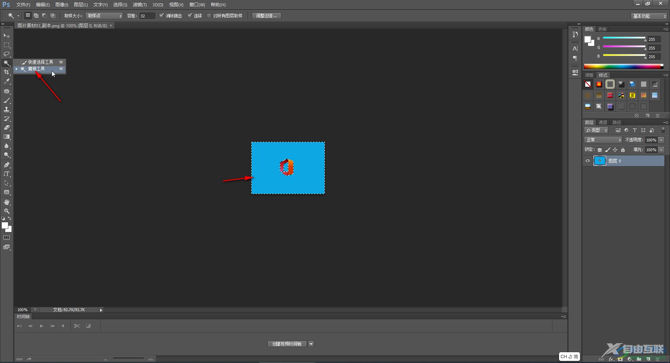Select the Dodge tool
This screenshot has height=363, width=670.
click(x=7, y=155)
